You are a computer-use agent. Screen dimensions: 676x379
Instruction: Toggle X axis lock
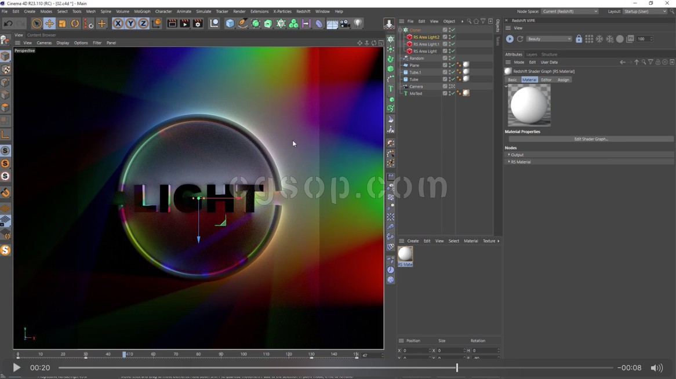pyautogui.click(x=118, y=24)
